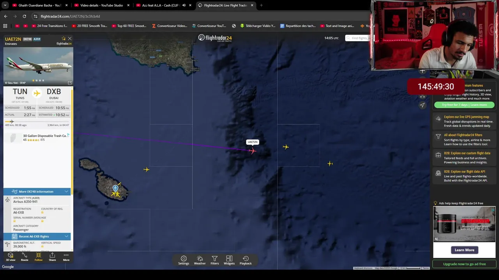Open Playback mode
This screenshot has width=499, height=280.
246,260
